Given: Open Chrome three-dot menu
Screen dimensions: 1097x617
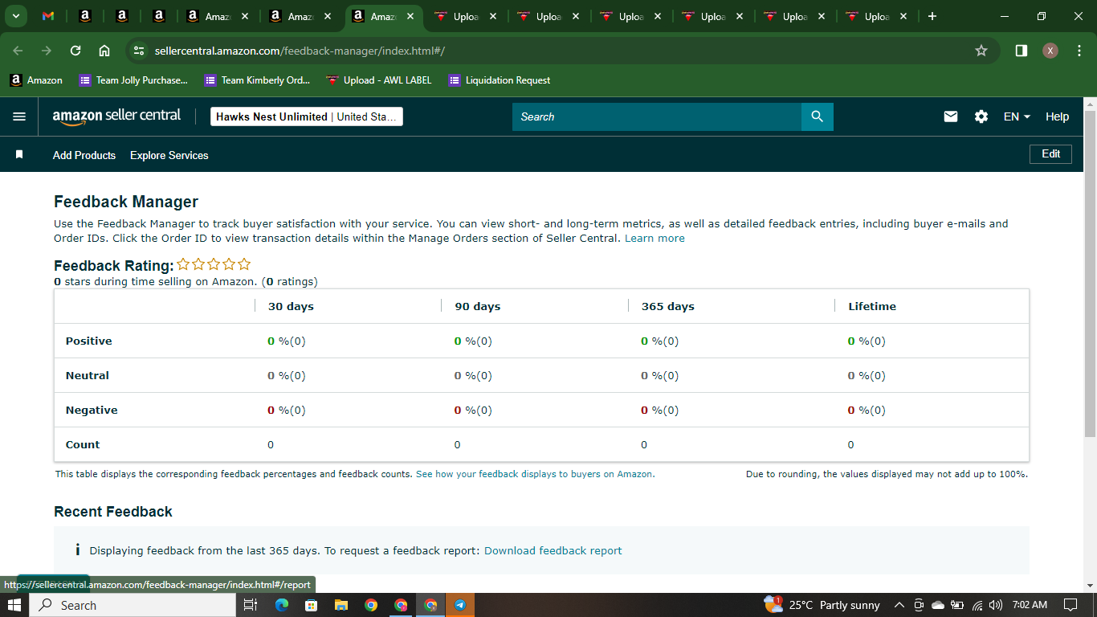Looking at the screenshot, I should [x=1079, y=51].
